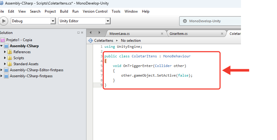Float the Solution pad with the auto-hide icon

tap(78, 32)
